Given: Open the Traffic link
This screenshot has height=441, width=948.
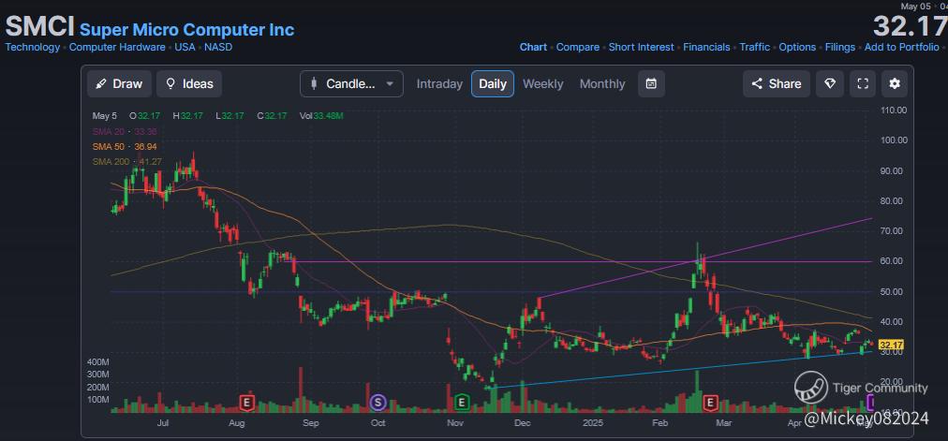Looking at the screenshot, I should (754, 47).
